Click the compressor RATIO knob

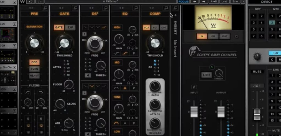[x=155, y=86]
